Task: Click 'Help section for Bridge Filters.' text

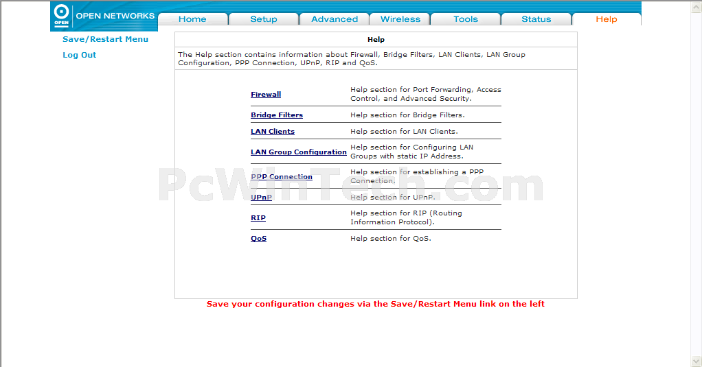Action: click(407, 115)
